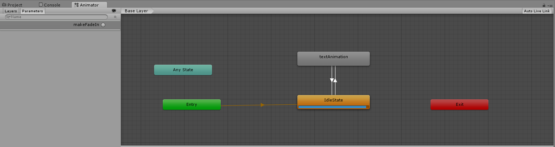Select the Entry to IdleState transition arrow
Screen dimensions: 555x147
(263, 105)
